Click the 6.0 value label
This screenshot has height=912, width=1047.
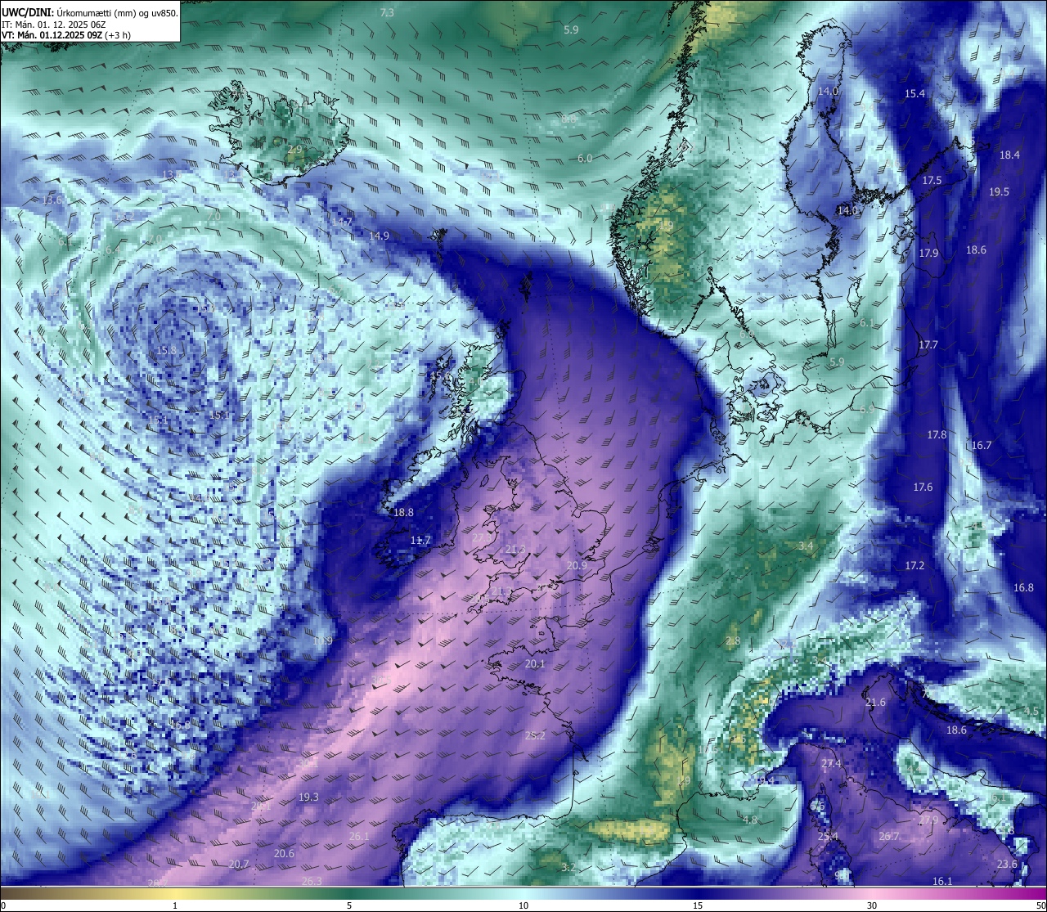pyautogui.click(x=585, y=159)
